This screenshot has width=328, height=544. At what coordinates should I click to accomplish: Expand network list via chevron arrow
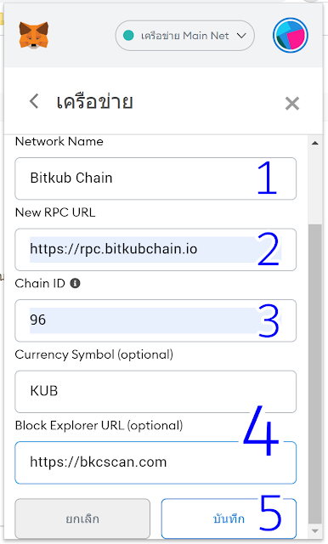point(241,36)
